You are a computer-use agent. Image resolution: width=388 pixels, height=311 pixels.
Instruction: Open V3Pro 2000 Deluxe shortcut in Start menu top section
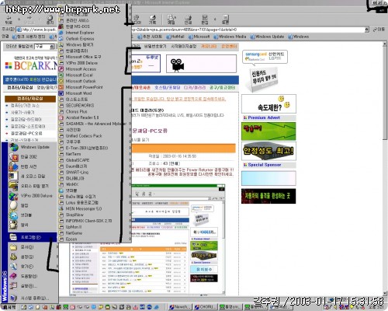click(x=36, y=196)
